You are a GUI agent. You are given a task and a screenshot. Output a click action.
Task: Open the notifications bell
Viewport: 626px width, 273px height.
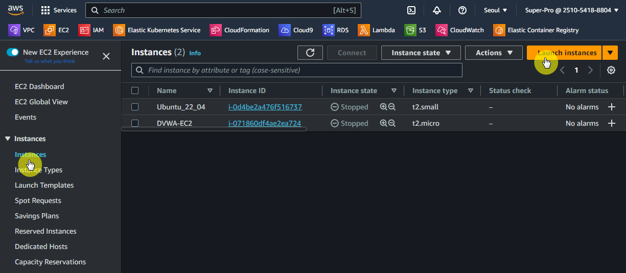(437, 10)
